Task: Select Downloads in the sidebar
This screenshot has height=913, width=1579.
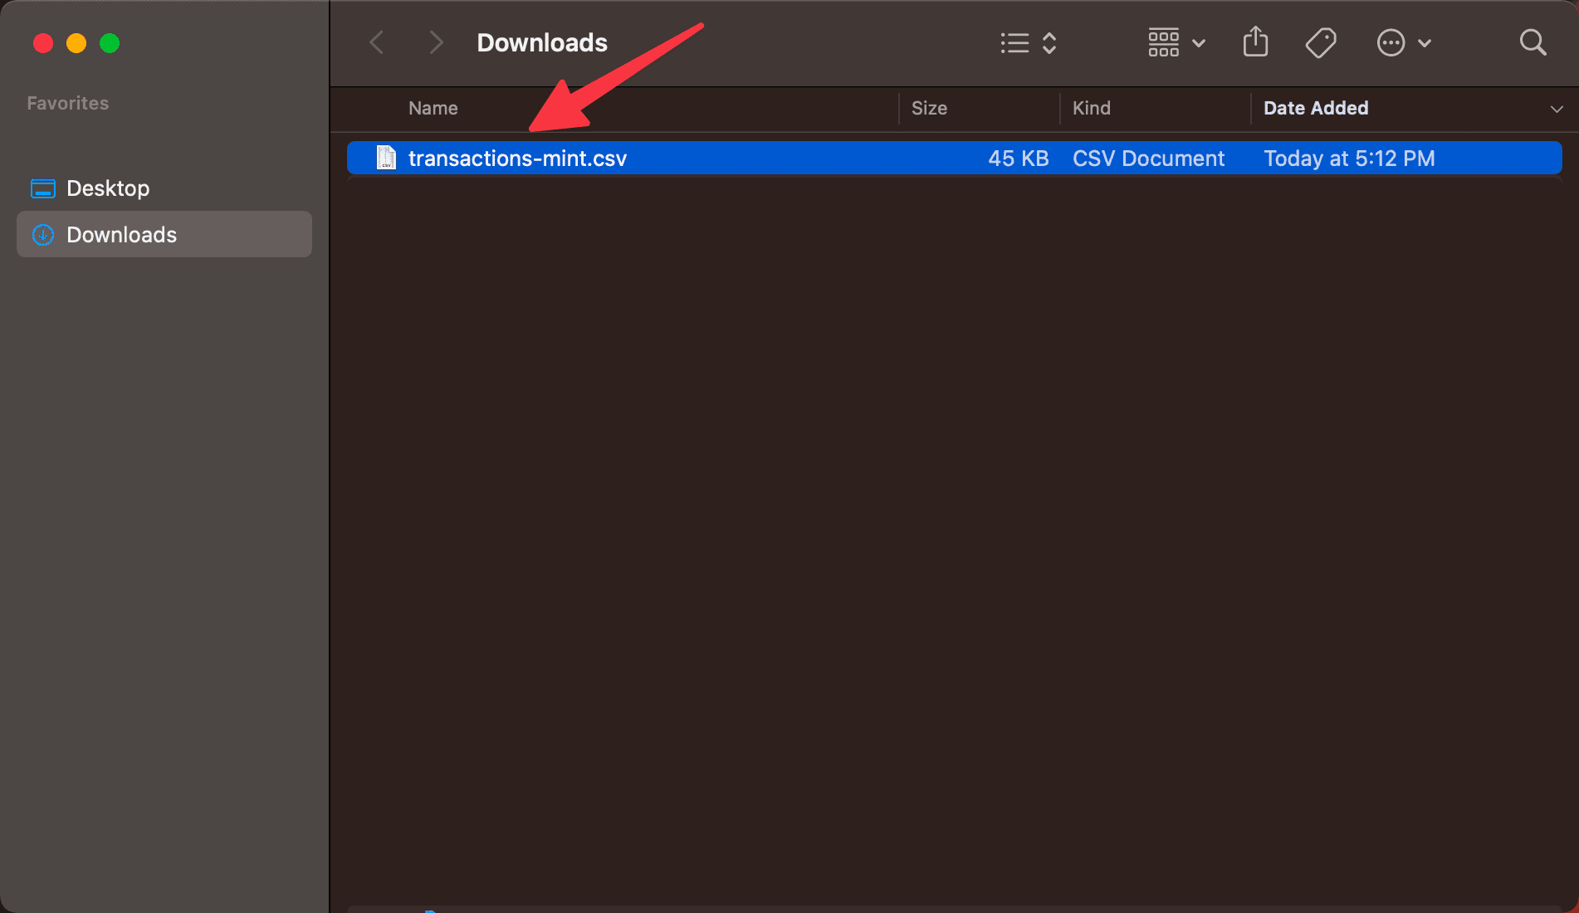Action: (x=121, y=235)
